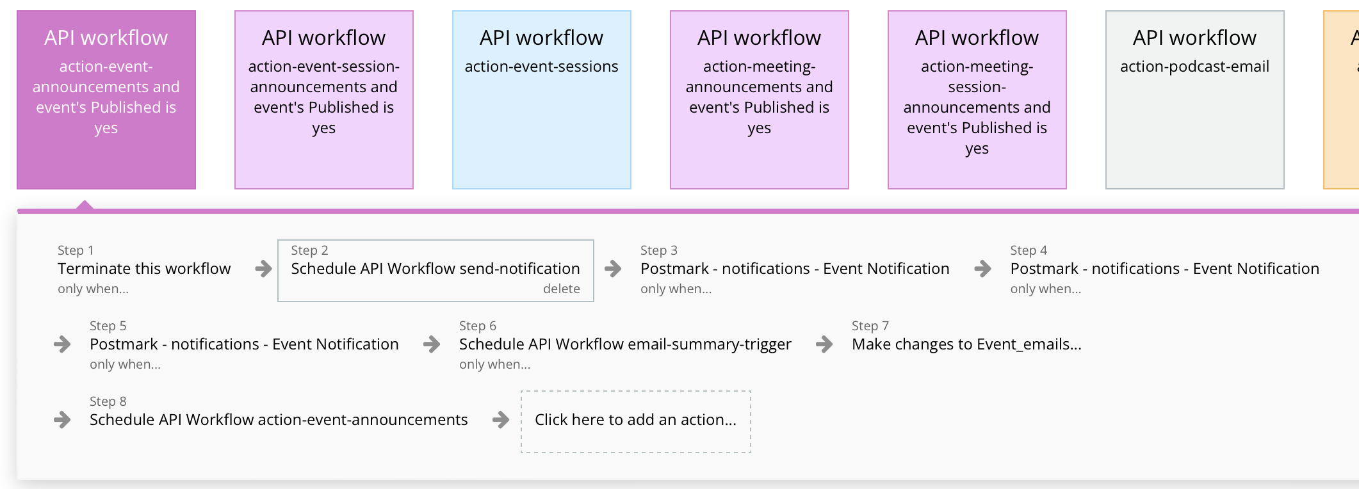This screenshot has width=1359, height=489.
Task: Open the gray action-podcast-email workflow box
Action: click(1195, 100)
